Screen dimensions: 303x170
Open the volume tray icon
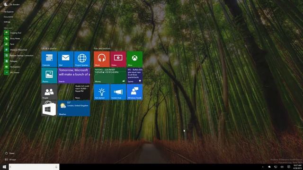click(282, 167)
